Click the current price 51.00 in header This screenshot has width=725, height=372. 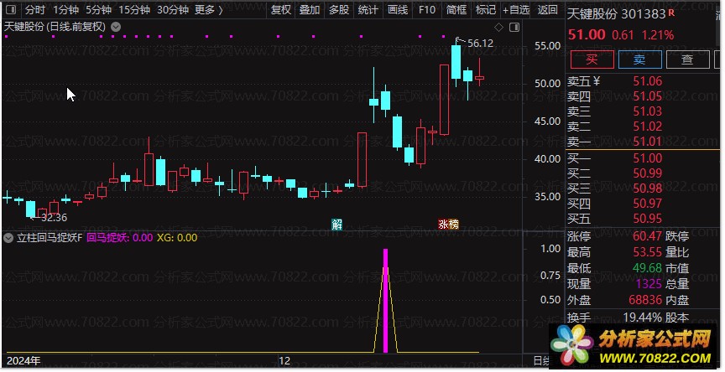point(587,34)
